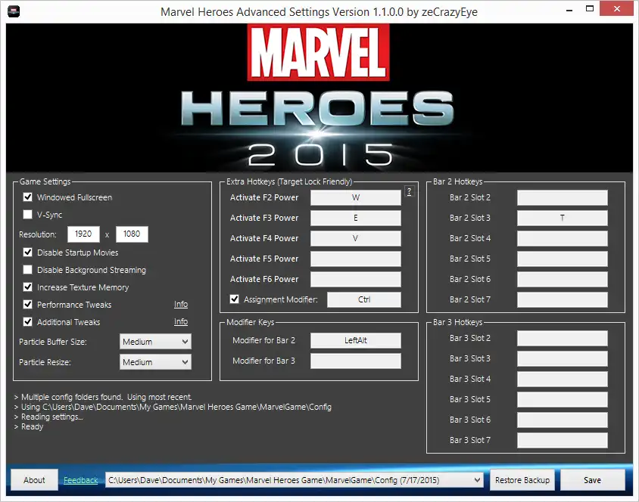The width and height of the screenshot is (639, 502).
Task: Click Bar 2 Slot 6 hotkey field
Action: [563, 279]
